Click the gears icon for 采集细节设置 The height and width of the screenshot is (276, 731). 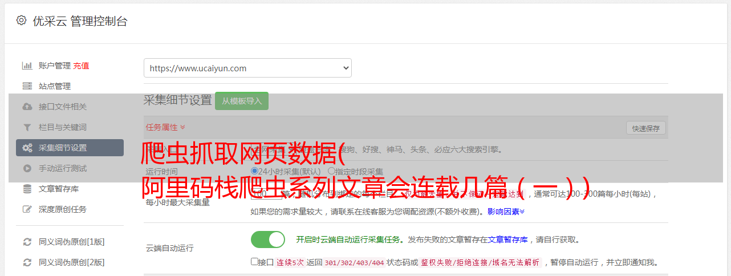tap(27, 148)
